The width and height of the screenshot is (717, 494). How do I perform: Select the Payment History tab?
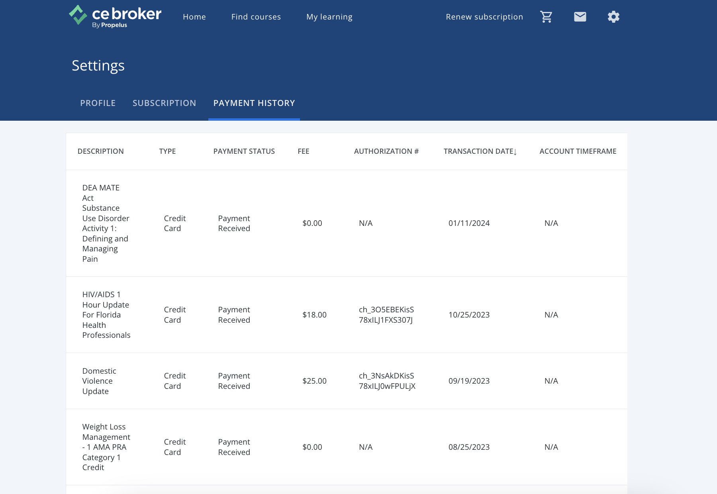pyautogui.click(x=254, y=103)
